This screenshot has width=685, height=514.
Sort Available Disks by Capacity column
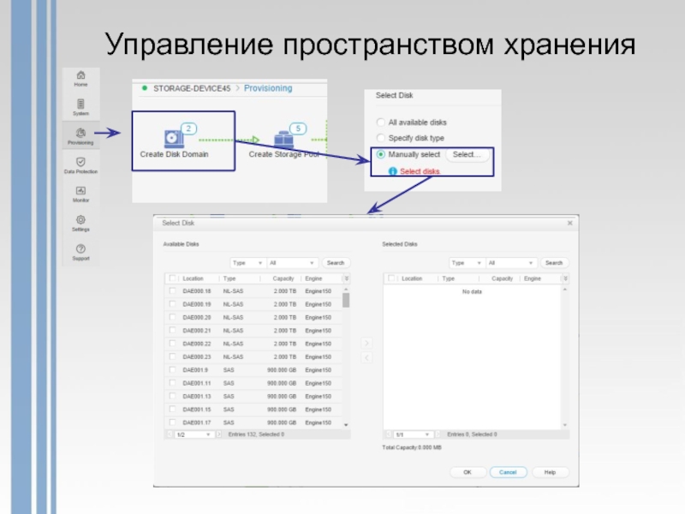click(x=283, y=278)
